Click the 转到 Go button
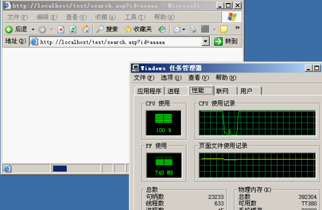This screenshot has height=210, width=322. click(226, 41)
